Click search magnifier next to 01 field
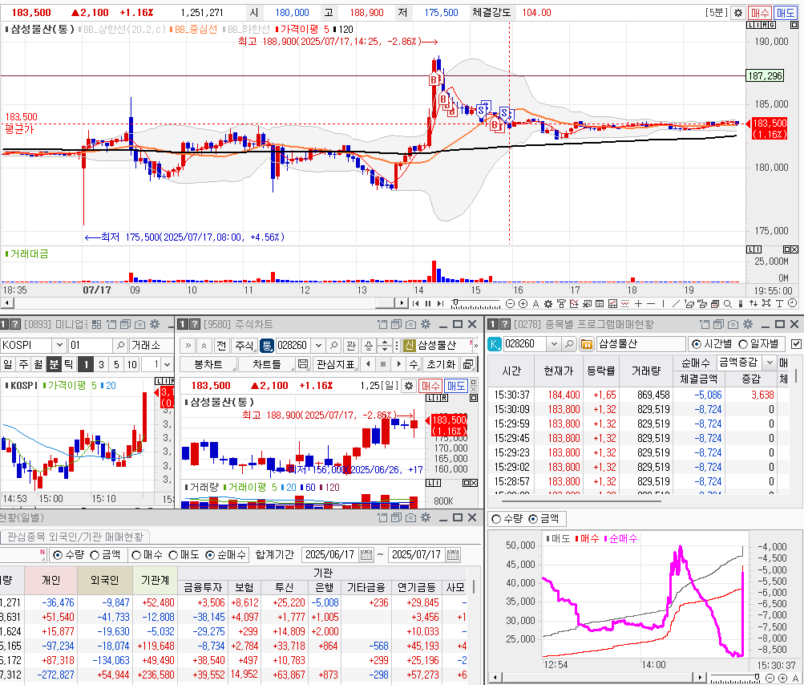 coord(120,346)
